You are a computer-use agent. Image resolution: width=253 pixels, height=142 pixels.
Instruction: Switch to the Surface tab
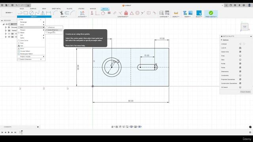coord(33,9)
